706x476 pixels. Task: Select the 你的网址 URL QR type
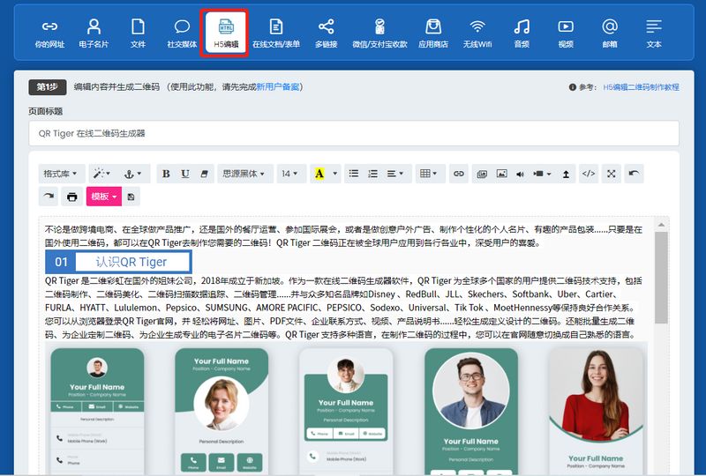(x=49, y=33)
